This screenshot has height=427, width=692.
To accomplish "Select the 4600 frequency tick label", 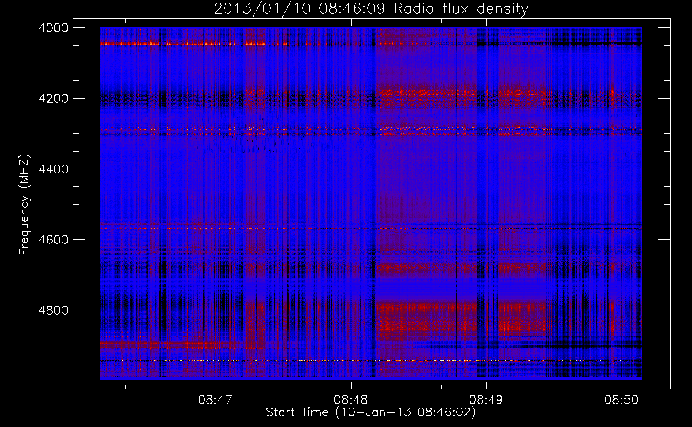I will 53,240.
